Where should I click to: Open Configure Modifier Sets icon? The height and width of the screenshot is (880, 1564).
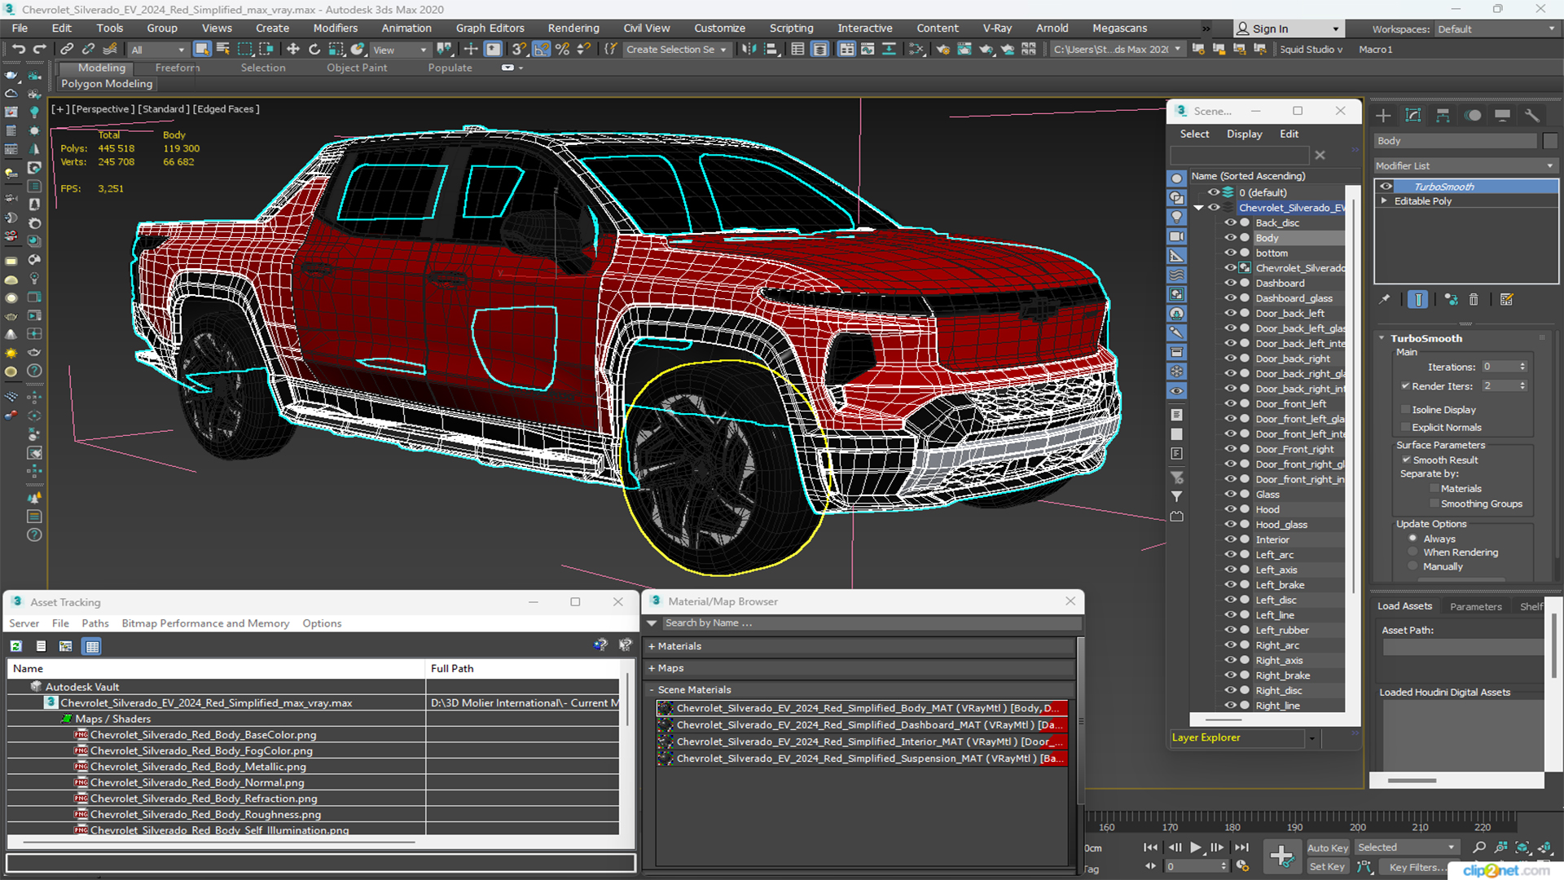[1507, 300]
